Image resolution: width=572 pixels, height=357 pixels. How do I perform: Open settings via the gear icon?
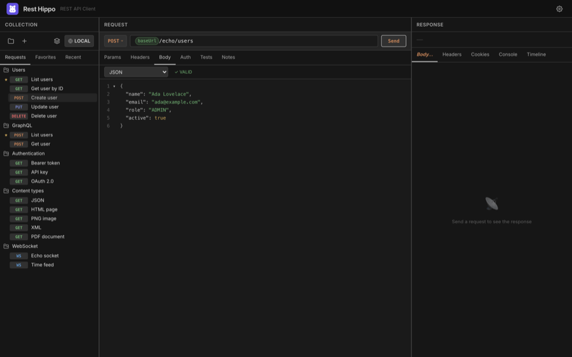559,9
